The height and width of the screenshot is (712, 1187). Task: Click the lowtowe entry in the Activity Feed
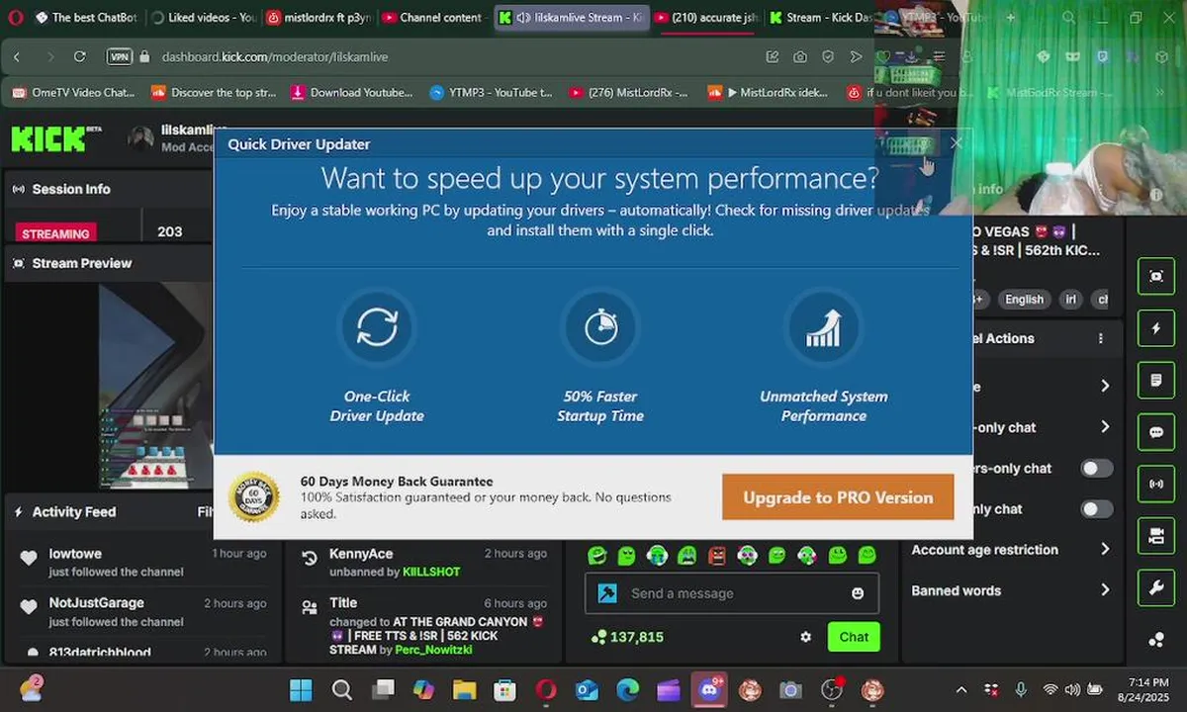coord(143,563)
